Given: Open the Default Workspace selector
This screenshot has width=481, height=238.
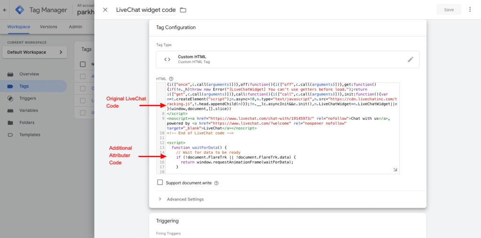Looking at the screenshot, I should [35, 52].
